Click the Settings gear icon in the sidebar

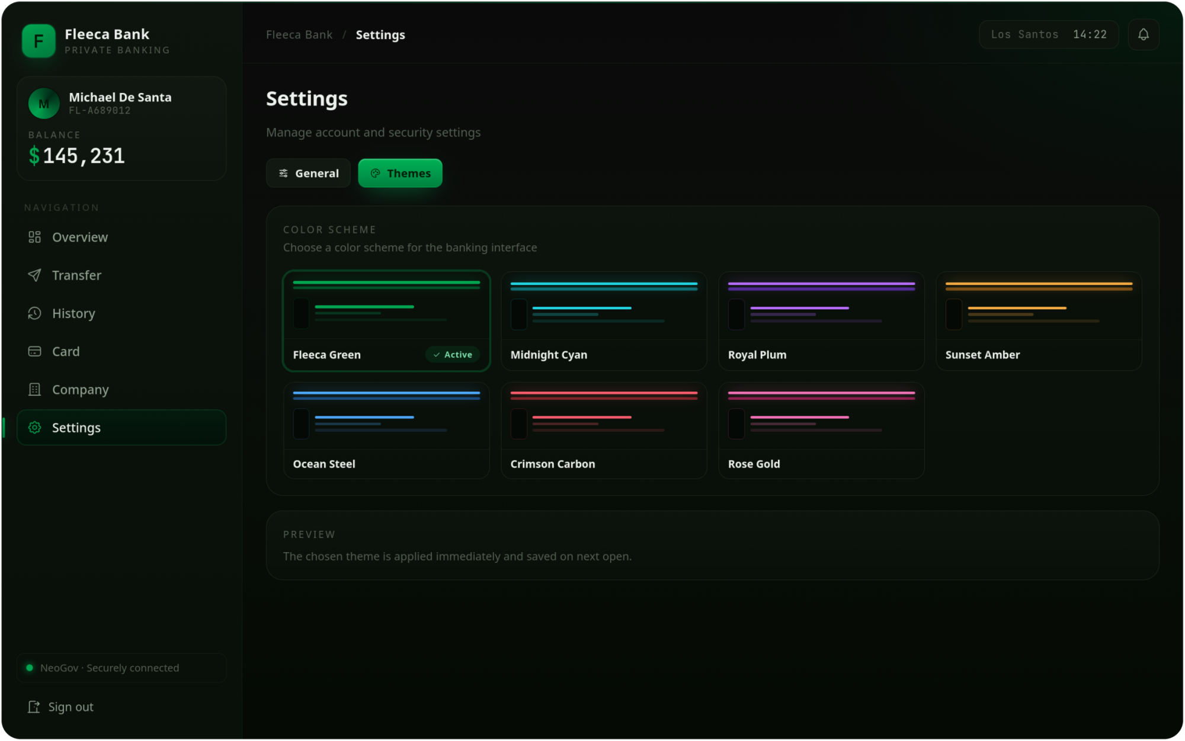point(34,428)
